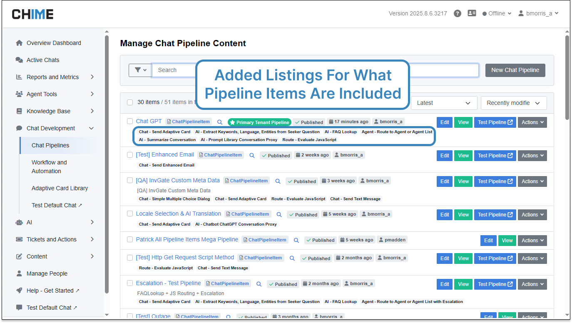572x323 pixels.
Task: Check the Locale Selection & AI Translation checkbox
Action: [x=130, y=214]
